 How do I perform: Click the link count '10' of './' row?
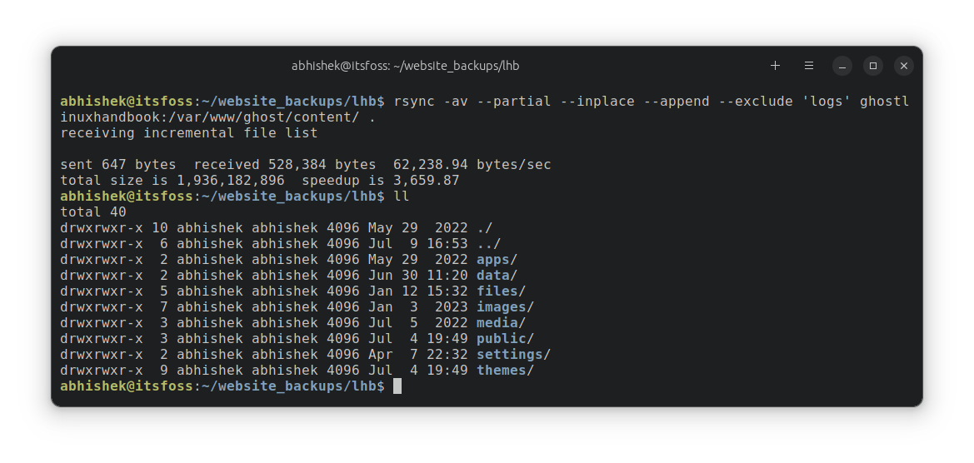coord(160,228)
